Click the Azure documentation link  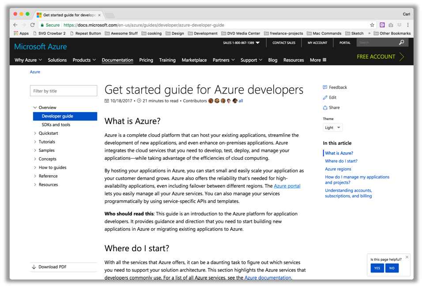[268, 278]
